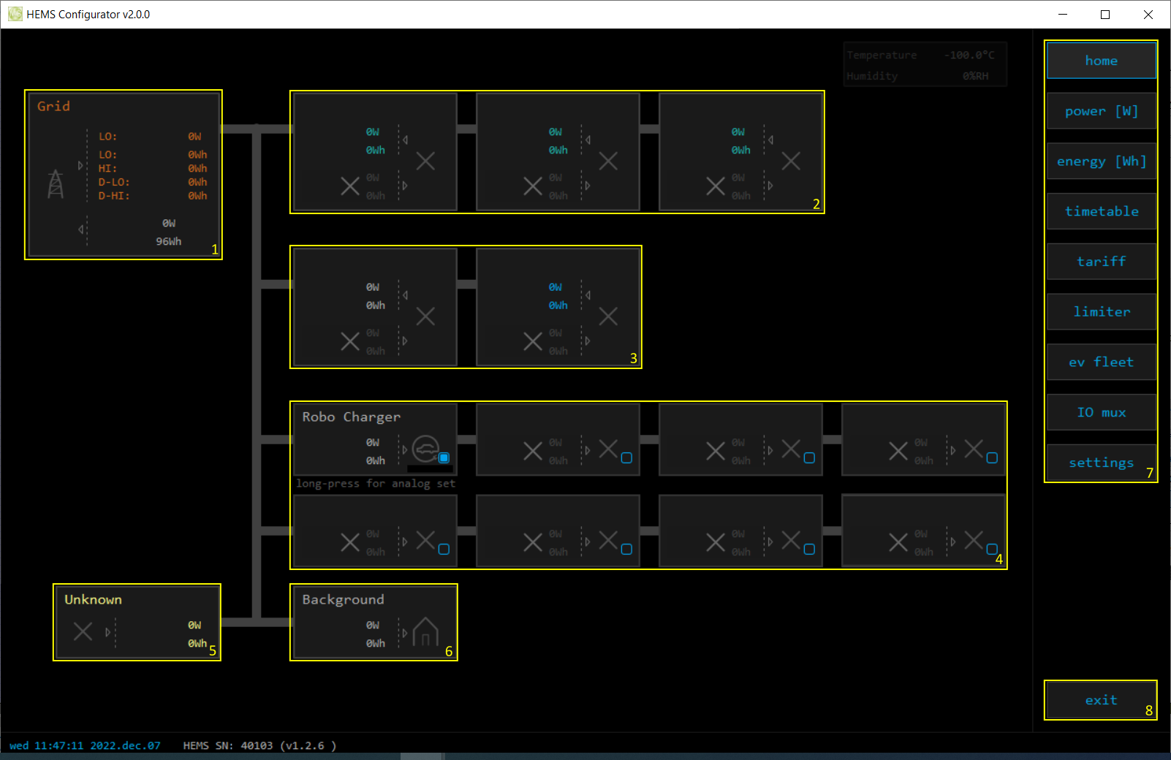
Task: Click the Temperature and Humidity readout panel
Action: [x=925, y=65]
